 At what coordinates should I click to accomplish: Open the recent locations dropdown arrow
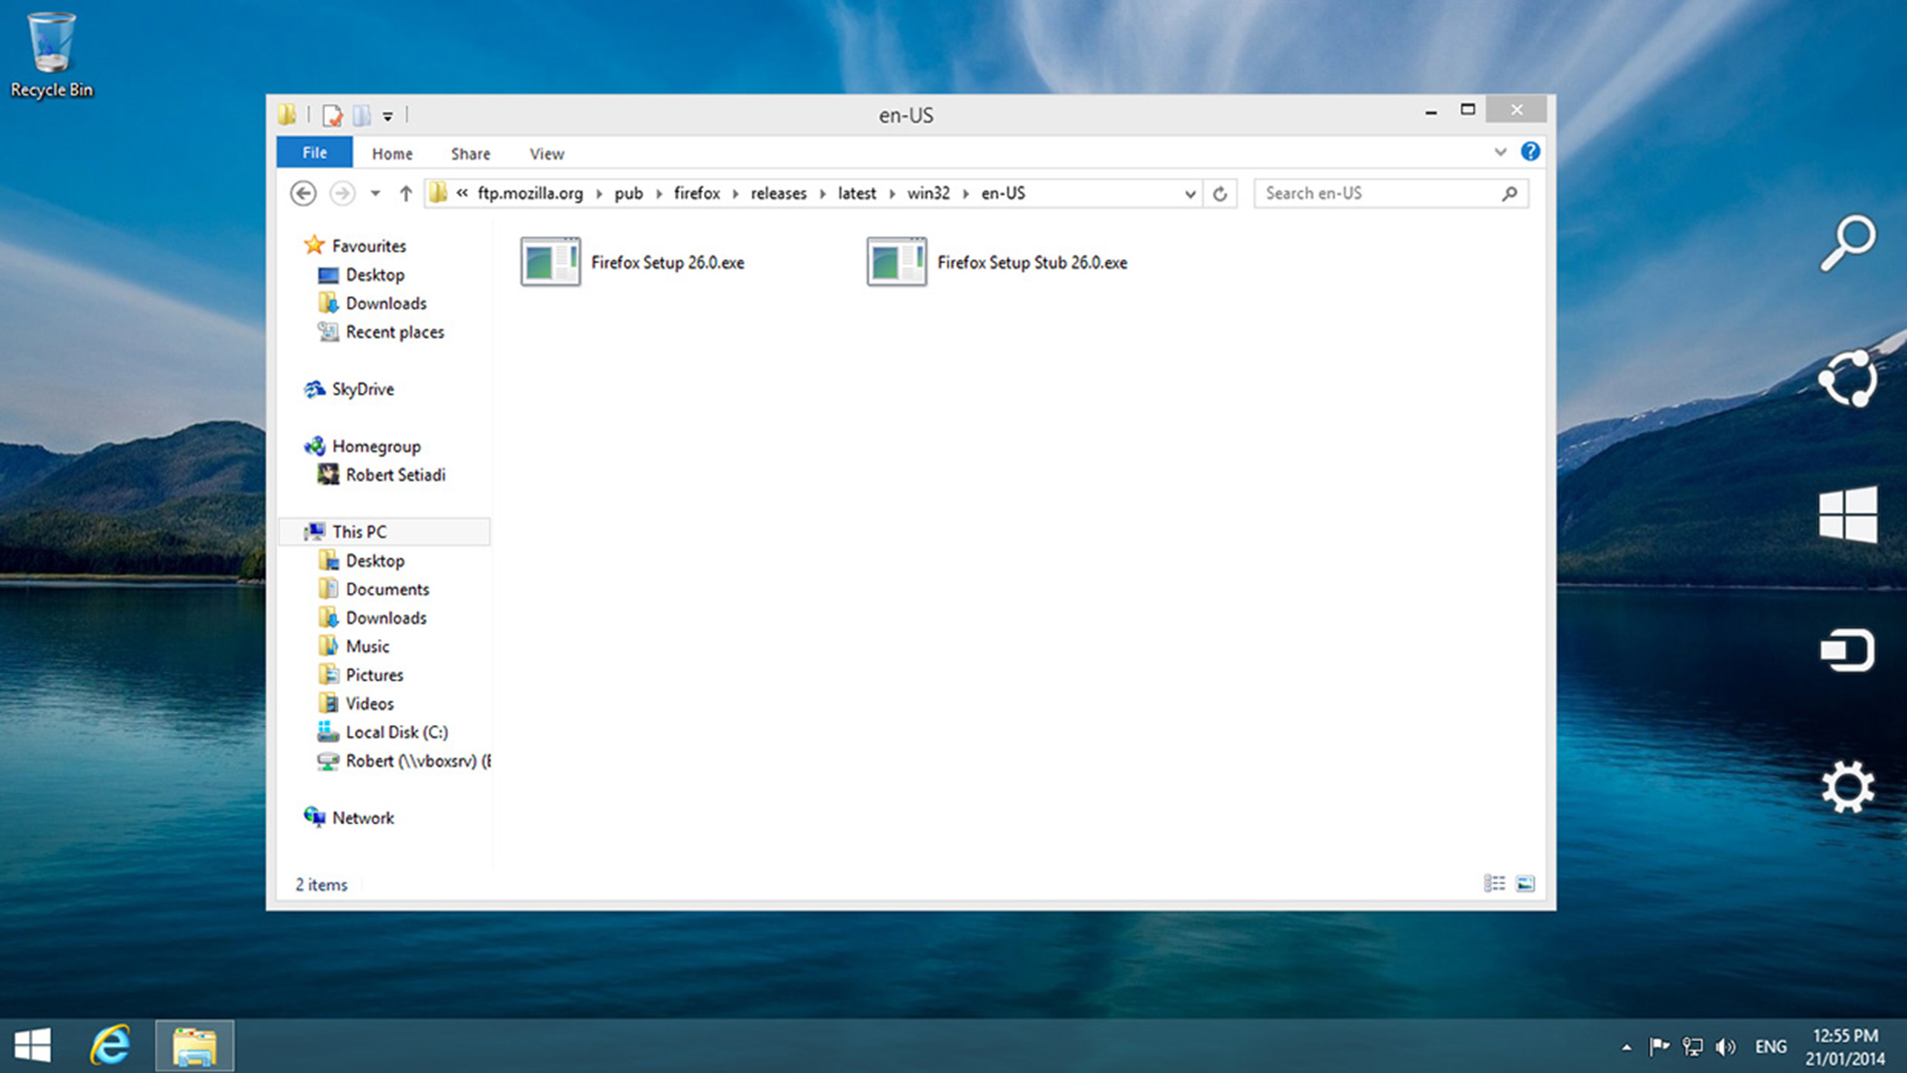click(375, 193)
